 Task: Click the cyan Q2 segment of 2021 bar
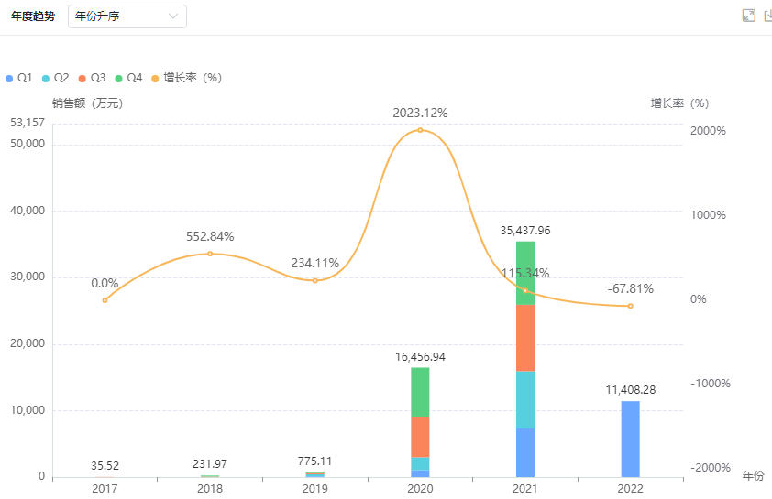[525, 399]
